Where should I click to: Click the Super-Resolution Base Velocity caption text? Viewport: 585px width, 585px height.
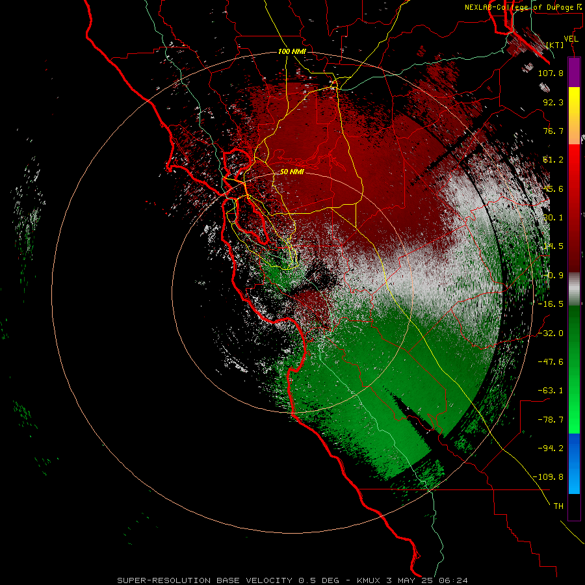(292, 580)
